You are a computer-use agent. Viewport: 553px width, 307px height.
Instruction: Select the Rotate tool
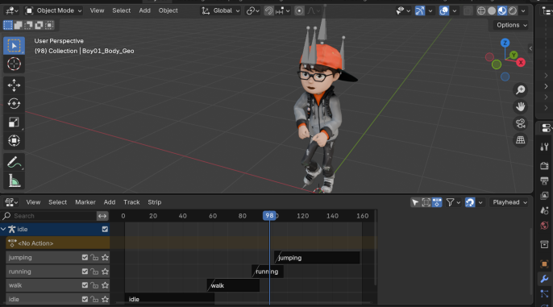[x=15, y=104]
